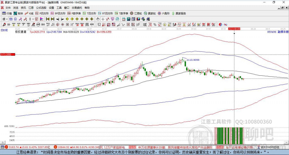Open the 文件 menu
Viewport: 289px width, 155px height.
click(x=8, y=8)
